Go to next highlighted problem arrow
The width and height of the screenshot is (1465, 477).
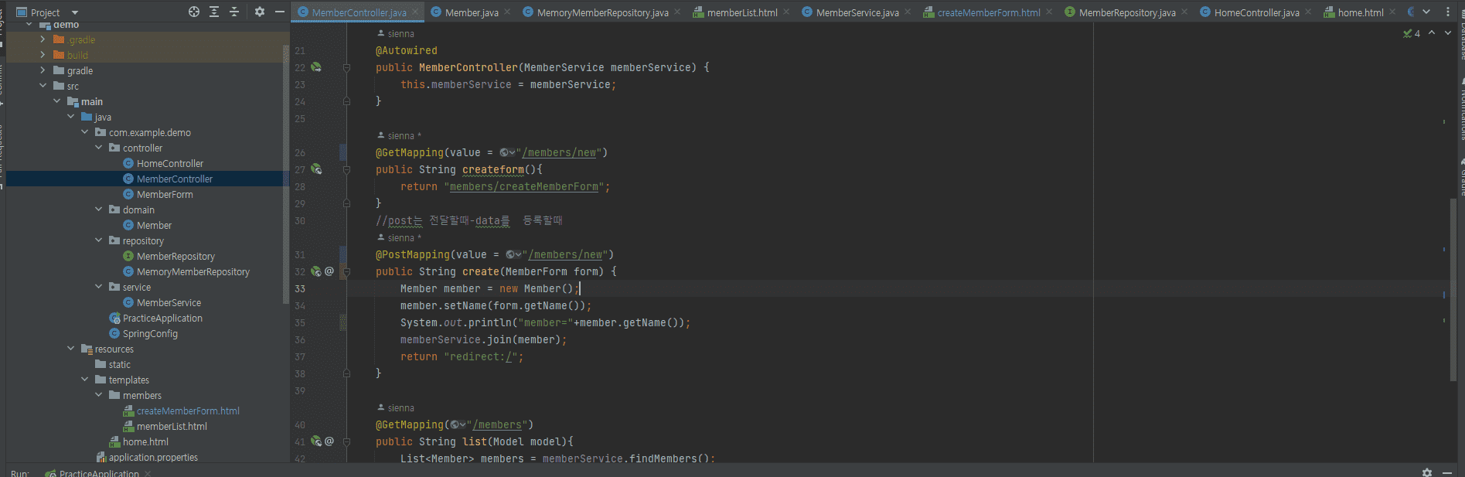point(1448,32)
